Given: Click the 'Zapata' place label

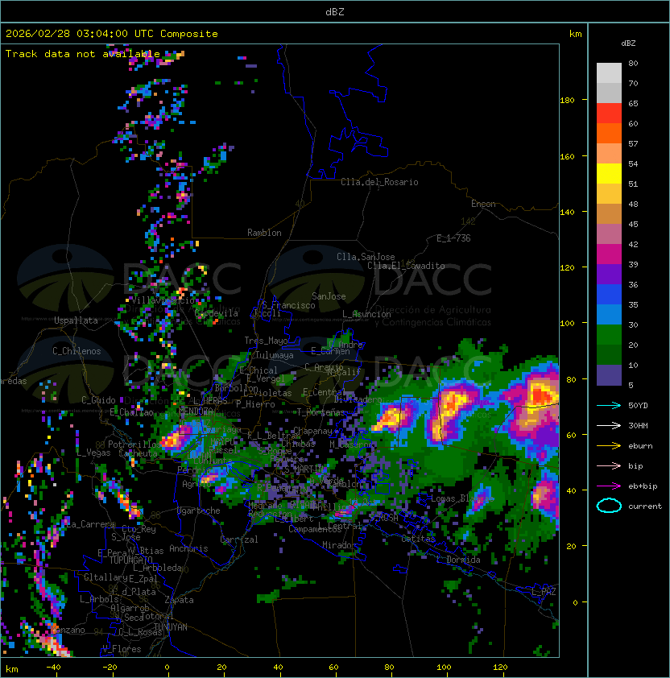Looking at the screenshot, I should (179, 600).
